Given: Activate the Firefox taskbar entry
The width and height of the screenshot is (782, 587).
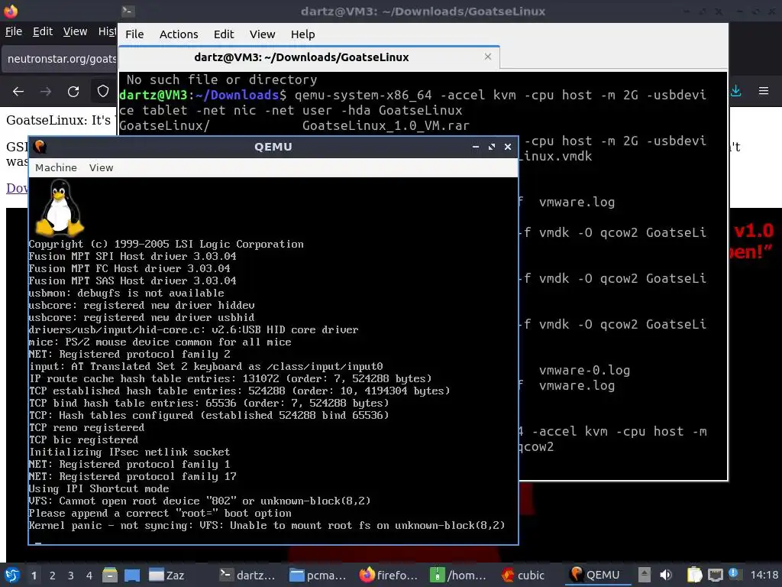Looking at the screenshot, I should pyautogui.click(x=389, y=575).
